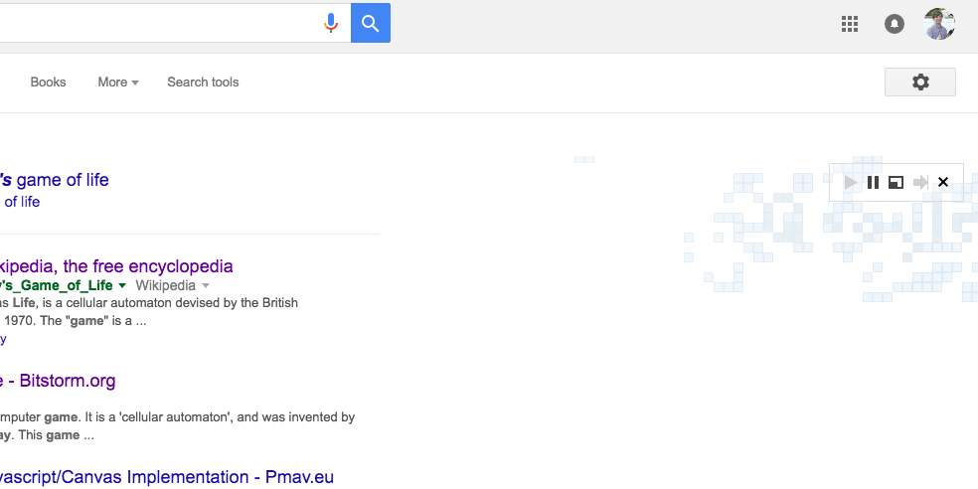Expand the More dropdown menu
The width and height of the screenshot is (978, 489).
tap(118, 82)
